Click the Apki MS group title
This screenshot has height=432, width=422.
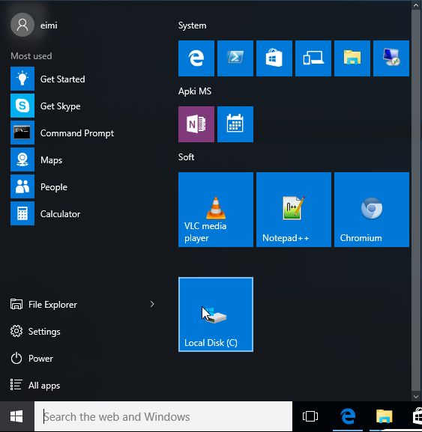tap(195, 91)
